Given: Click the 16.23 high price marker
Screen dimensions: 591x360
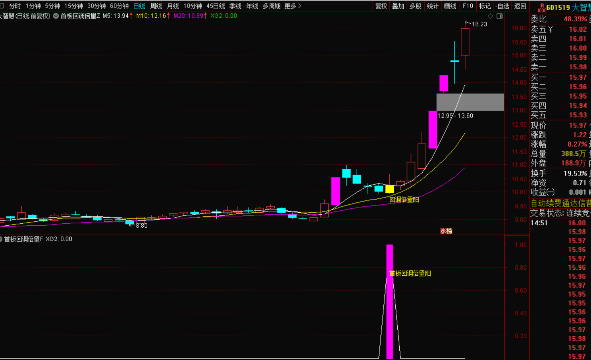Looking at the screenshot, I should point(479,24).
